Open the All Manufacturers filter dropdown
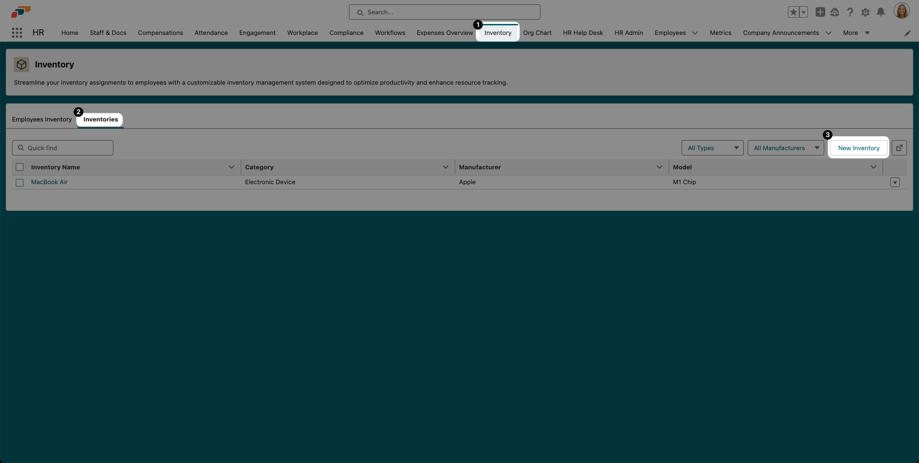919x463 pixels. click(x=785, y=148)
